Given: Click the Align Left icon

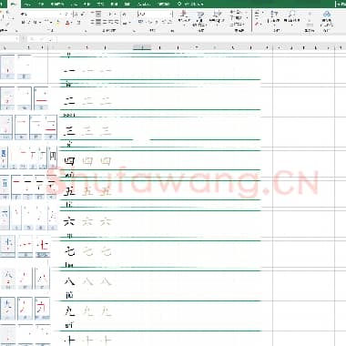Looking at the screenshot, I should pos(93,22).
